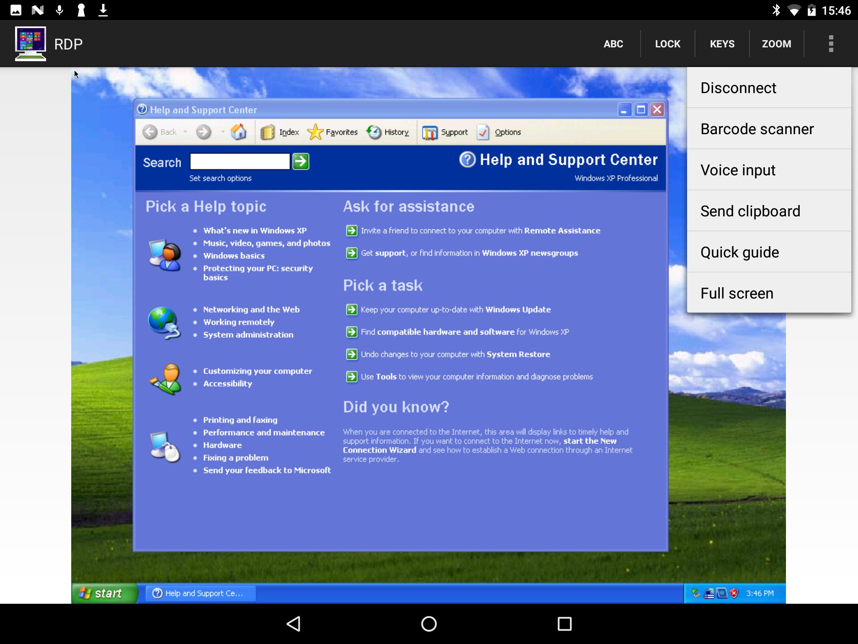Choose Barcode scanner menu entry

point(769,129)
